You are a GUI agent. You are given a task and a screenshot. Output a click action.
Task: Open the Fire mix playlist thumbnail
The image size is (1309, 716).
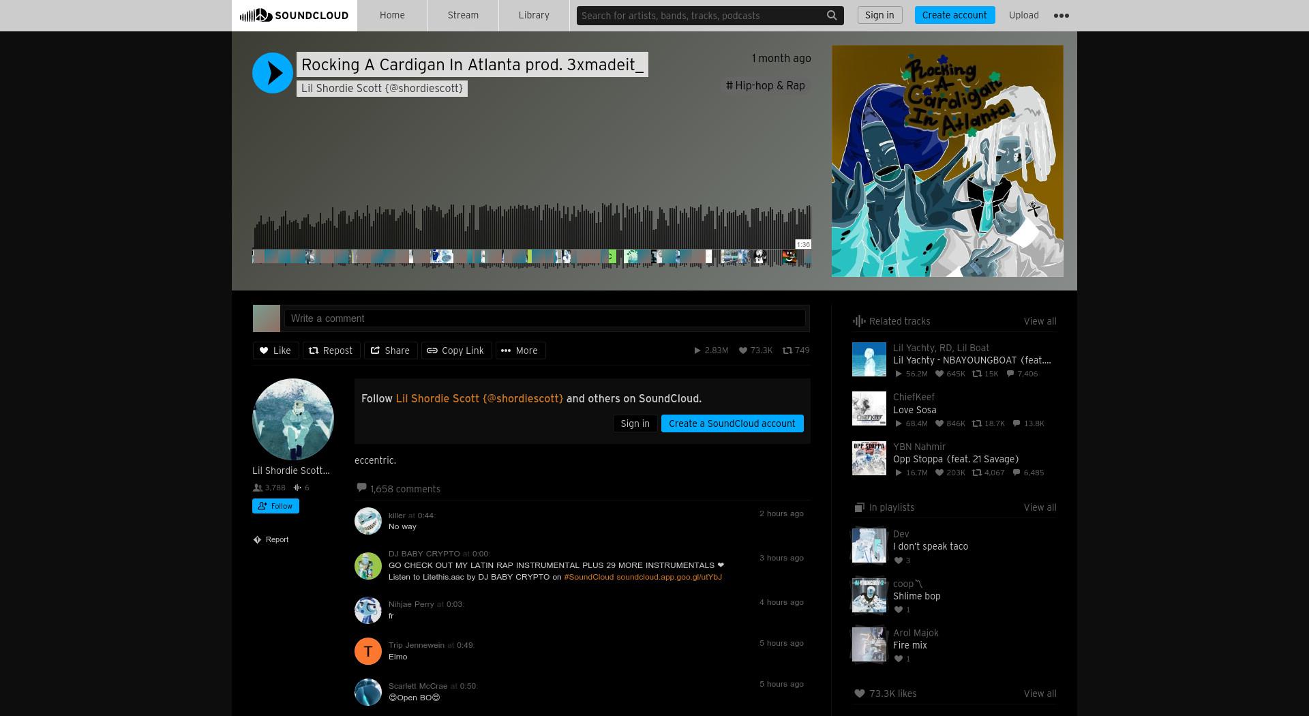(x=869, y=644)
